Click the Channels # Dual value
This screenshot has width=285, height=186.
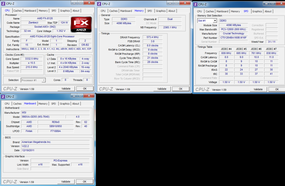click(x=170, y=19)
